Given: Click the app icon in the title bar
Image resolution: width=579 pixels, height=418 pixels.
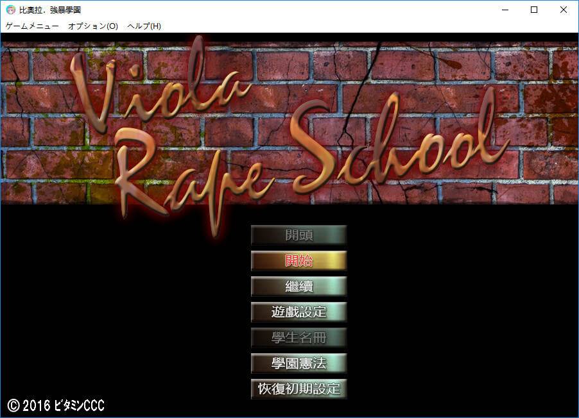Looking at the screenshot, I should (10, 10).
